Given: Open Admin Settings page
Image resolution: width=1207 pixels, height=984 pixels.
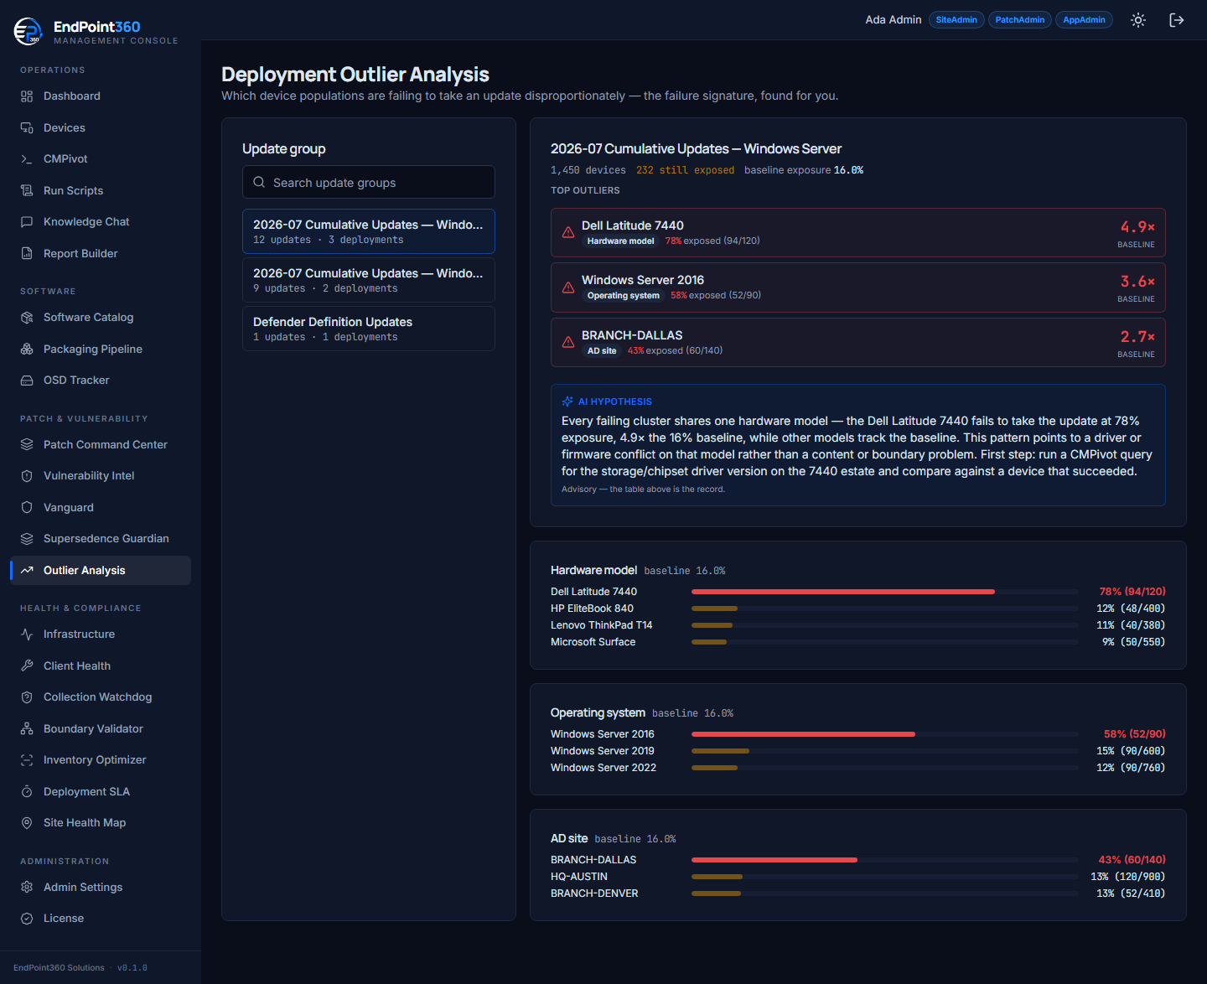Looking at the screenshot, I should click(101, 888).
